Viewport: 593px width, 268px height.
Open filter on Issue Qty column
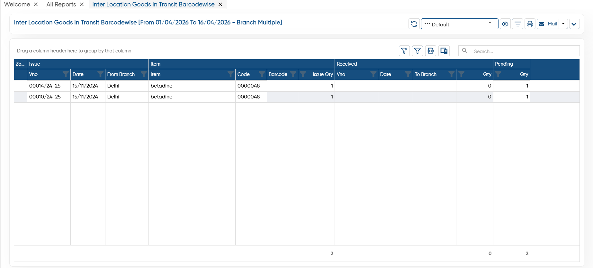click(303, 74)
